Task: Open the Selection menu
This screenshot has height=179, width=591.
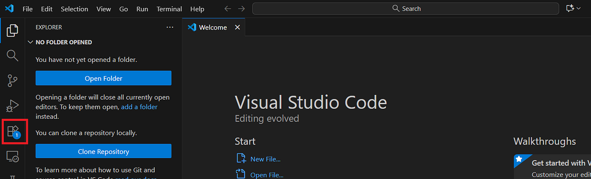Action: tap(74, 9)
